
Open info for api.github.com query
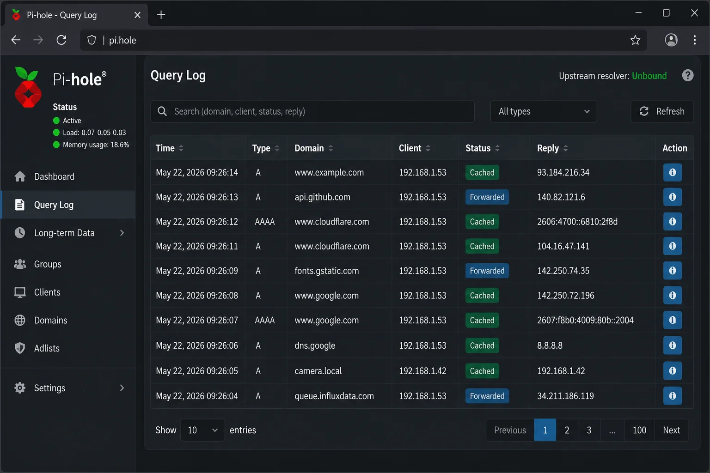(672, 197)
